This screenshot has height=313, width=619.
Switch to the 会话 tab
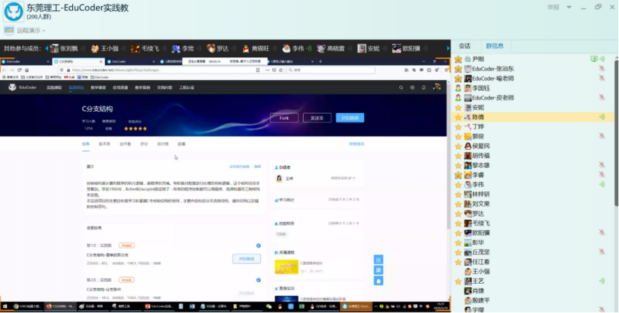[x=464, y=46]
